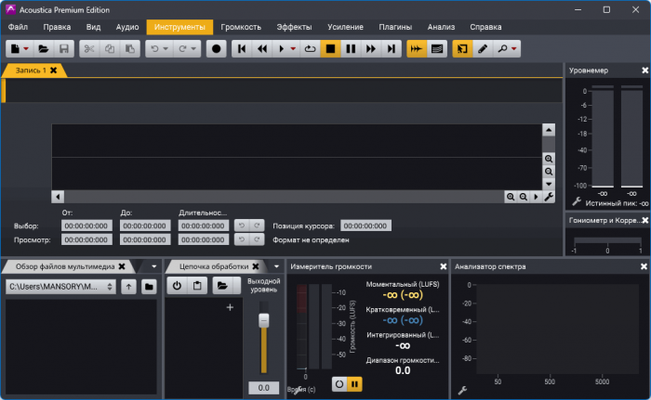Click the selection start time field
The image size is (651, 400).
coord(86,226)
